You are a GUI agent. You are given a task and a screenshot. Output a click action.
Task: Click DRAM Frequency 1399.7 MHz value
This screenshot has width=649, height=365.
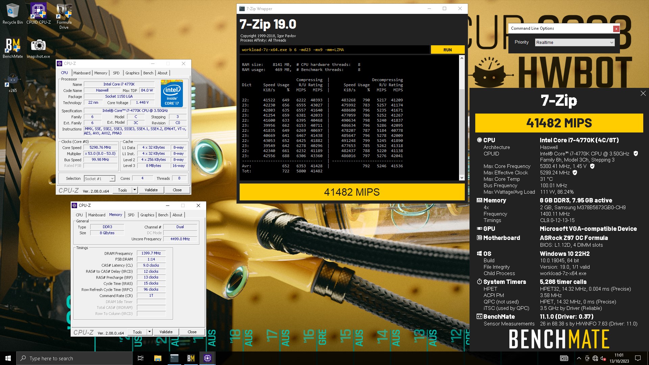[x=151, y=253]
